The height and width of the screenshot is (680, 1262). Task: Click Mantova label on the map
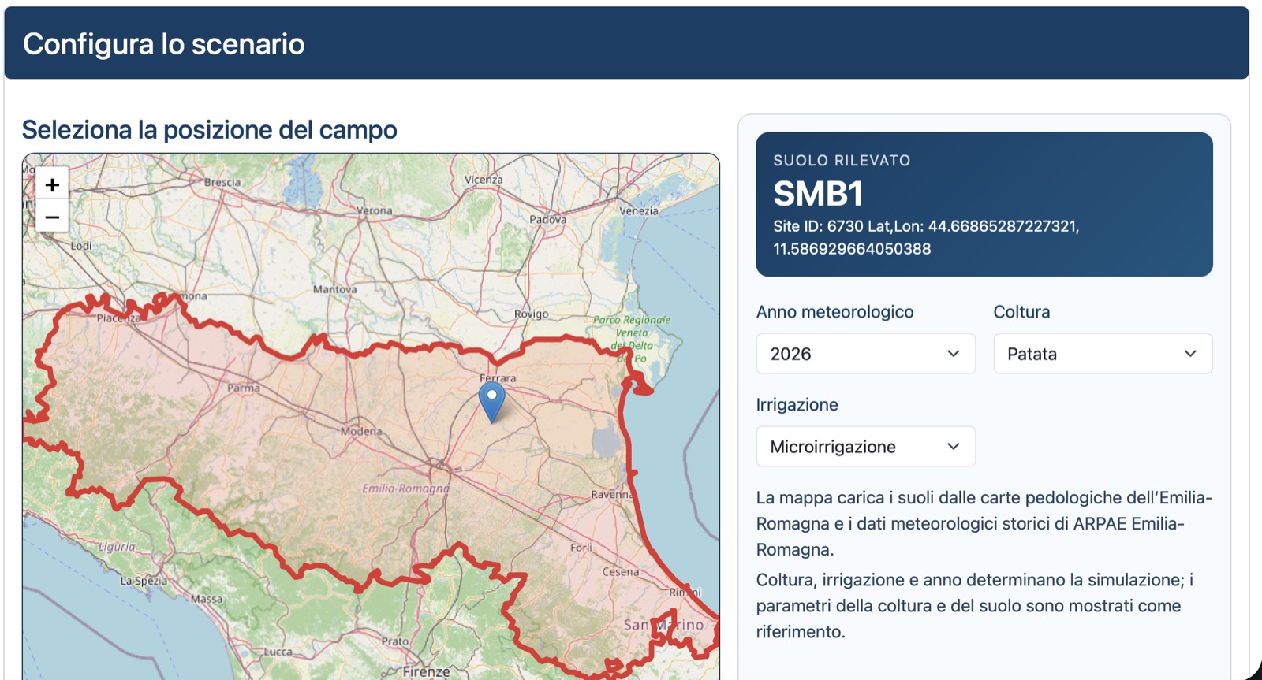tap(335, 289)
